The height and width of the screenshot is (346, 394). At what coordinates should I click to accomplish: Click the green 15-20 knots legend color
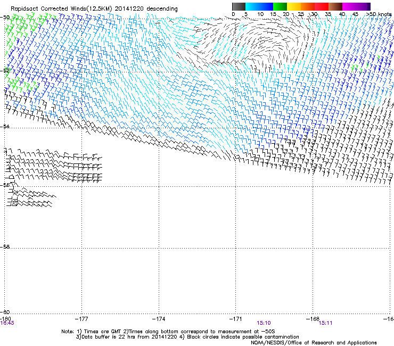[280, 6]
